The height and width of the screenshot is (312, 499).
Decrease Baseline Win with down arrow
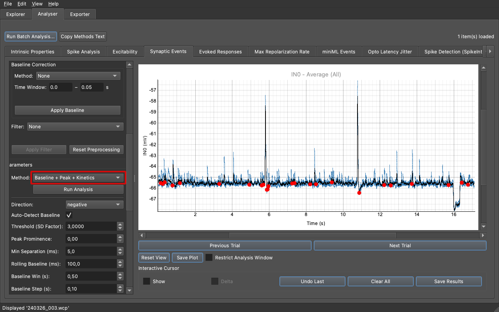pos(120,278)
